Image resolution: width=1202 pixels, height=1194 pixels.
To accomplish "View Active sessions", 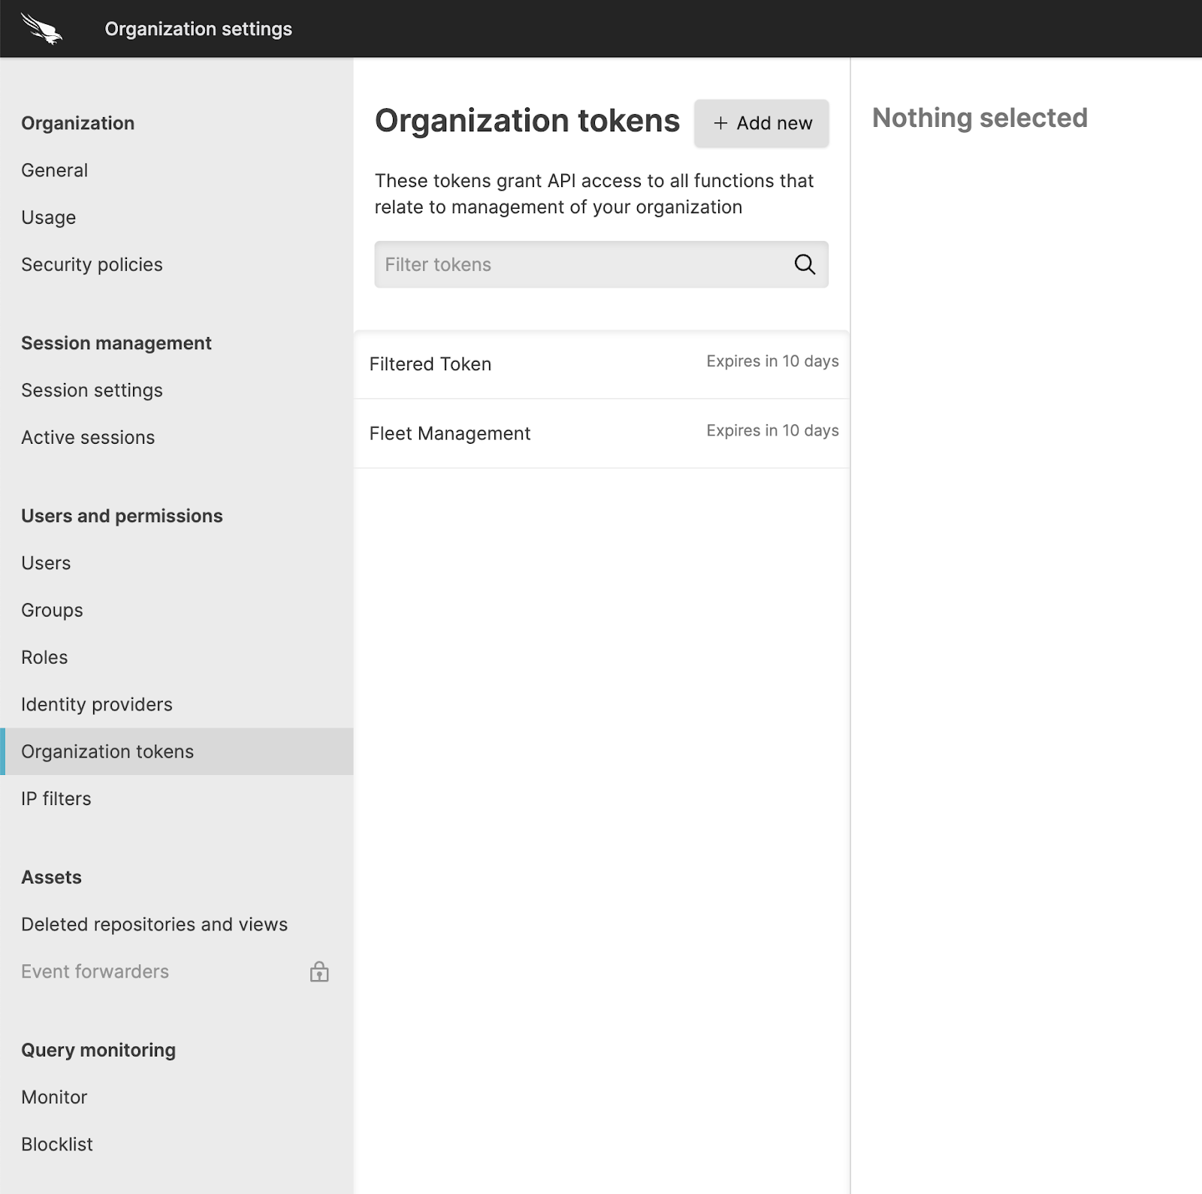I will pos(88,438).
